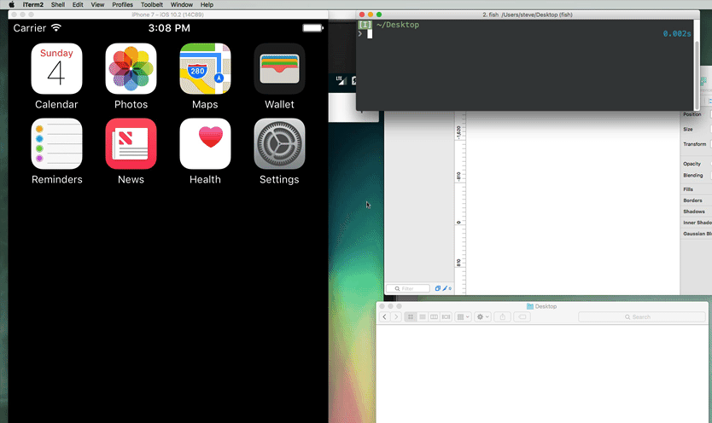The image size is (712, 423).
Task: Open the Help menu
Action: point(207,4)
